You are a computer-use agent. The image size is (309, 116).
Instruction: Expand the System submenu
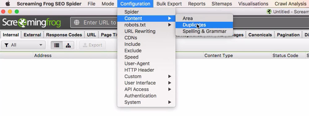click(146, 102)
